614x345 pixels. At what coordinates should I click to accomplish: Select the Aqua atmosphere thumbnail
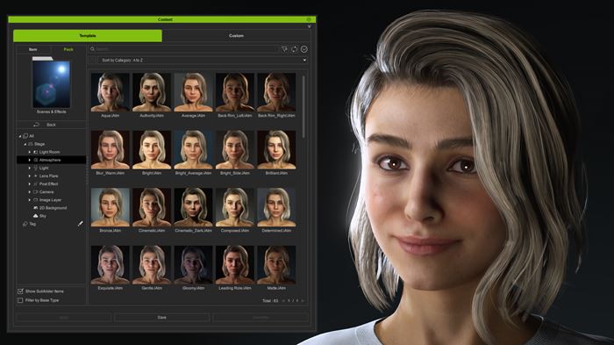pyautogui.click(x=110, y=92)
